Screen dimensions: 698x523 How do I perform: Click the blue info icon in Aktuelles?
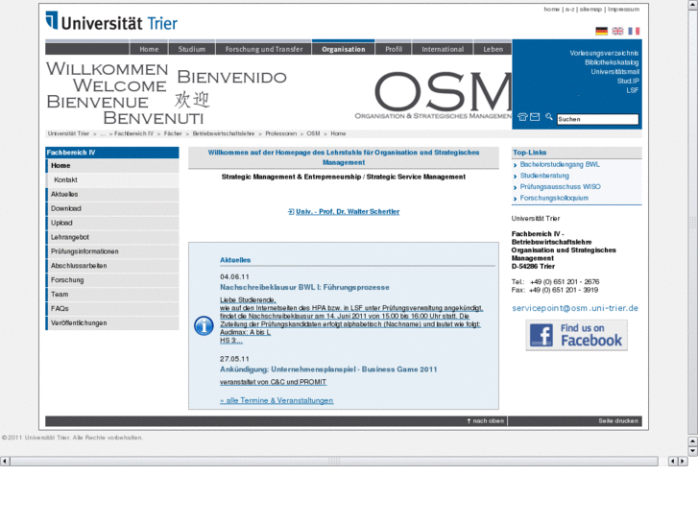coord(204,326)
